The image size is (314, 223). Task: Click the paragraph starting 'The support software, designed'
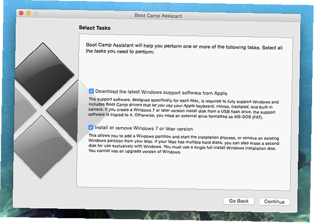point(183,108)
